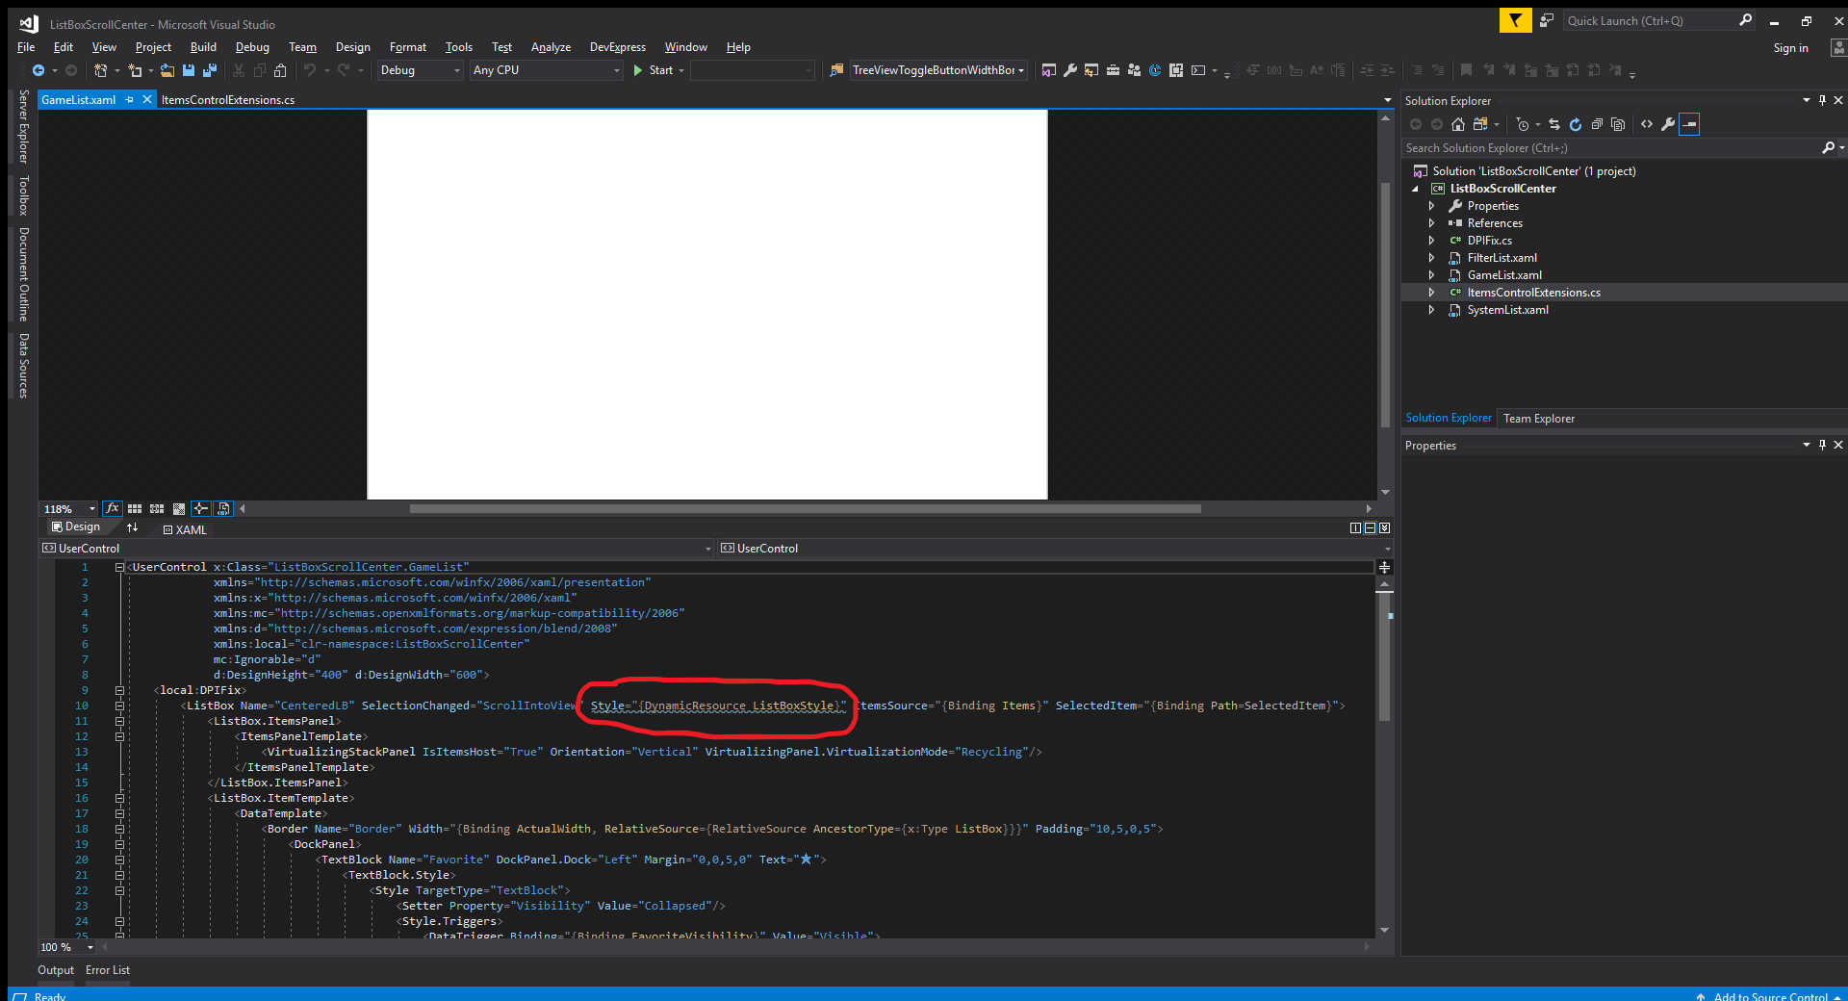
Task: Select SystemList.xaml in Solution Explorer
Action: click(1507, 310)
